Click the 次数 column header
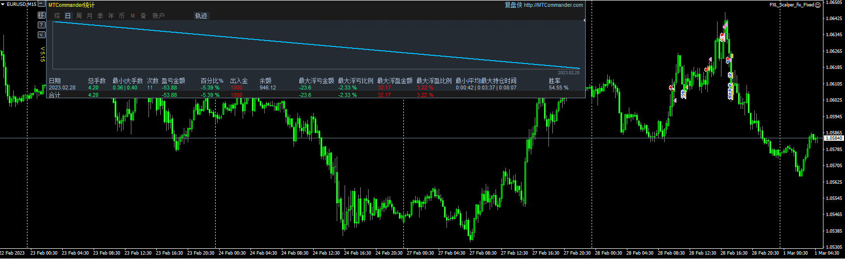 152,81
